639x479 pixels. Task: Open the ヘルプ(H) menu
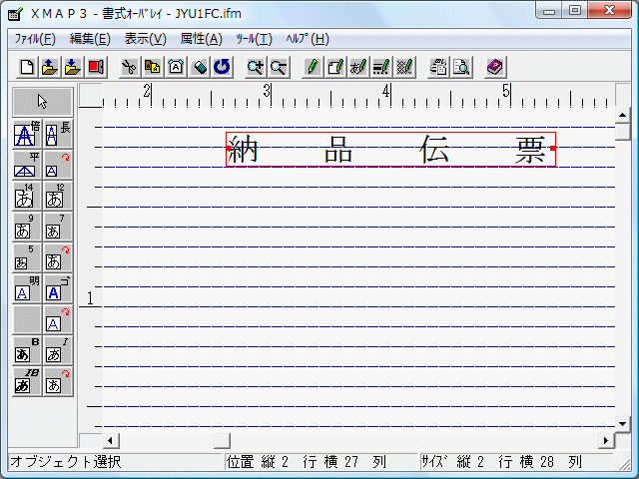click(x=308, y=39)
